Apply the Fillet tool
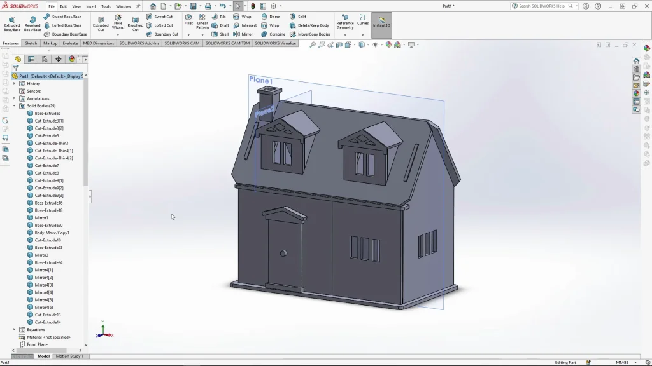The width and height of the screenshot is (652, 366). click(x=188, y=20)
